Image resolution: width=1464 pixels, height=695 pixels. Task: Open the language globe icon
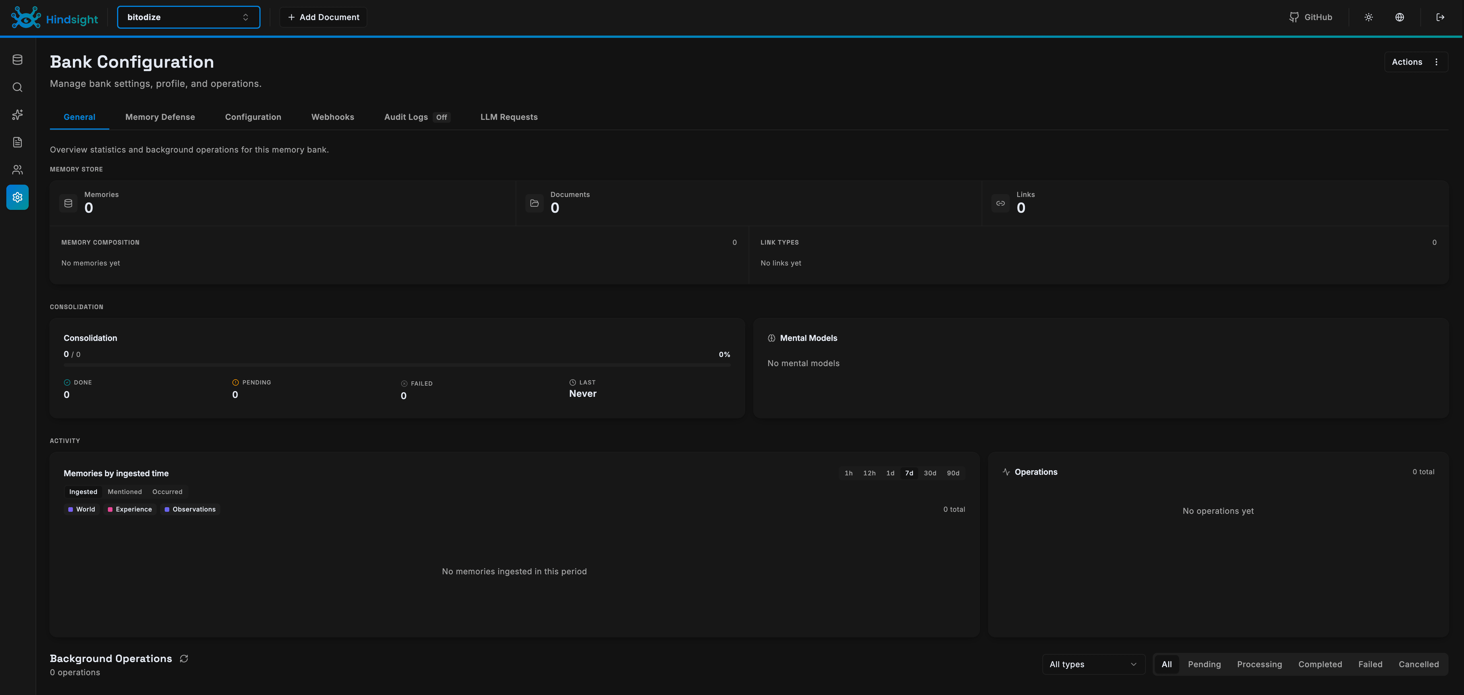coord(1400,17)
